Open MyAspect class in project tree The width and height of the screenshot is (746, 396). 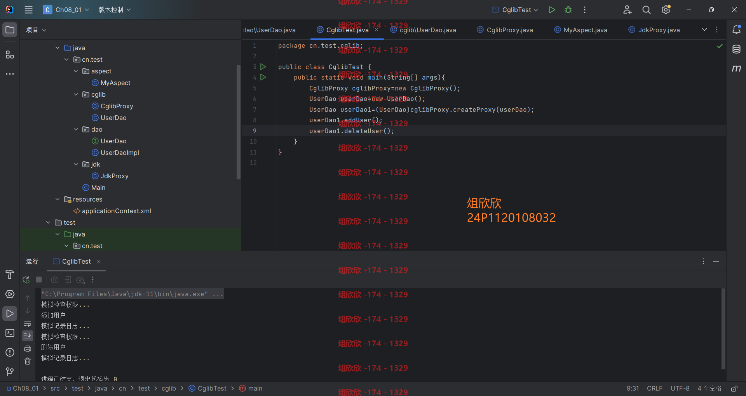point(111,83)
